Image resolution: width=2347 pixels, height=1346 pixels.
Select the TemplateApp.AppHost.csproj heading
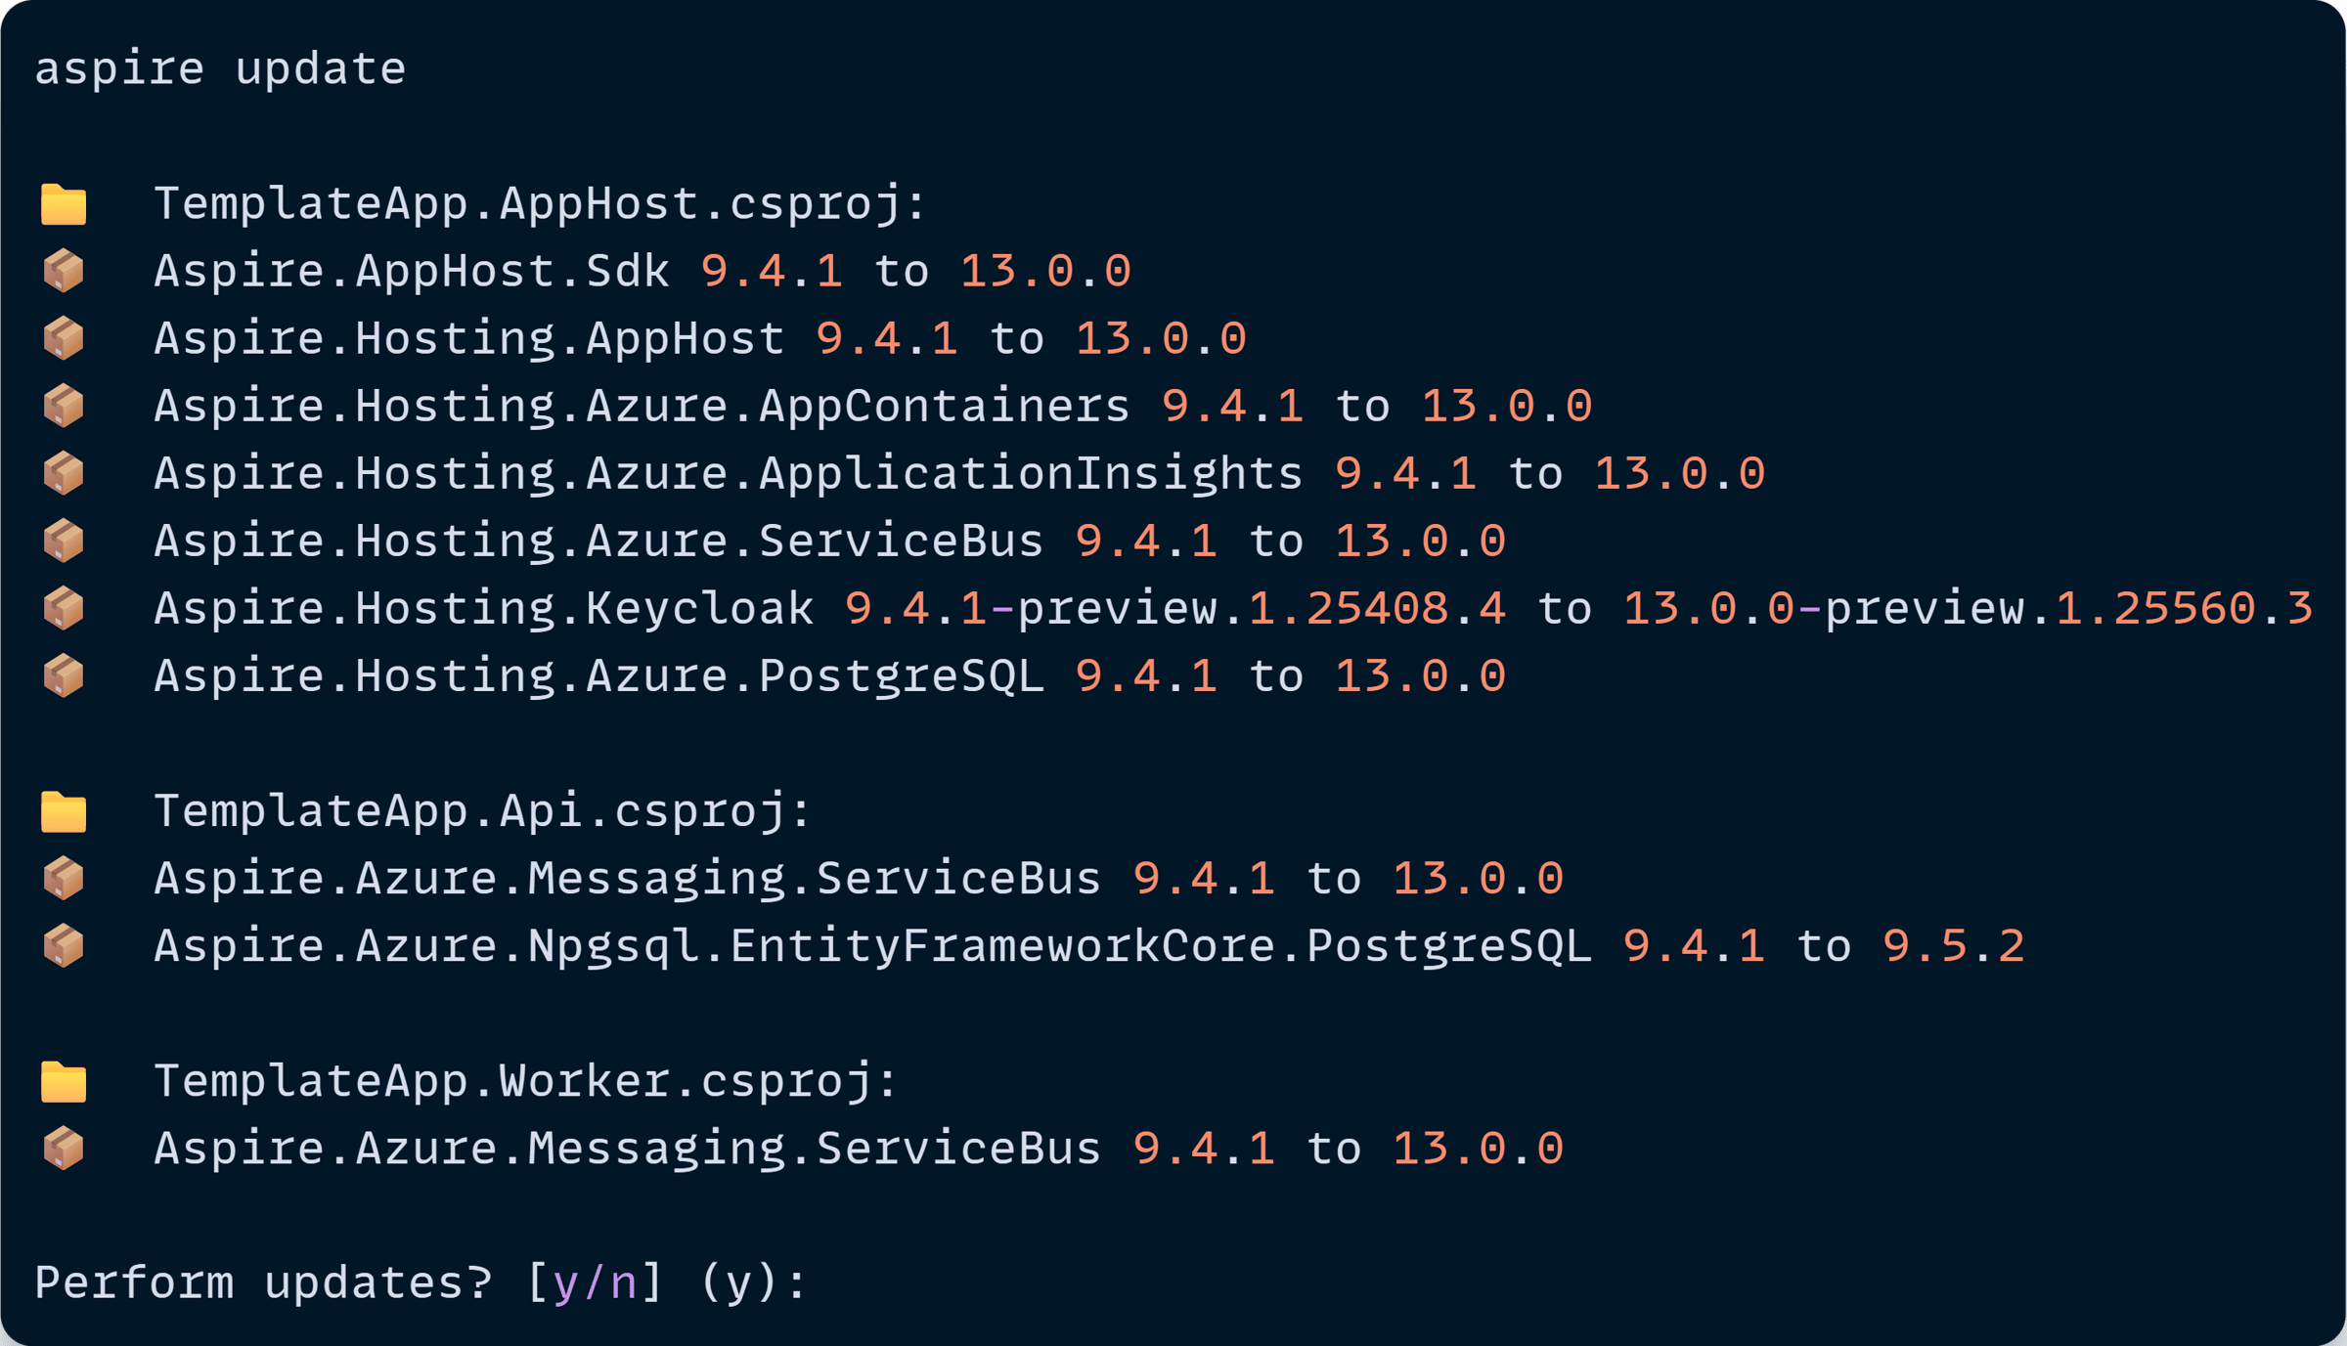point(540,204)
